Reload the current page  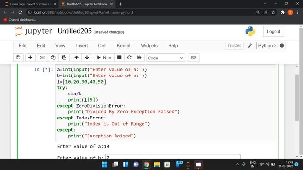[20, 12]
